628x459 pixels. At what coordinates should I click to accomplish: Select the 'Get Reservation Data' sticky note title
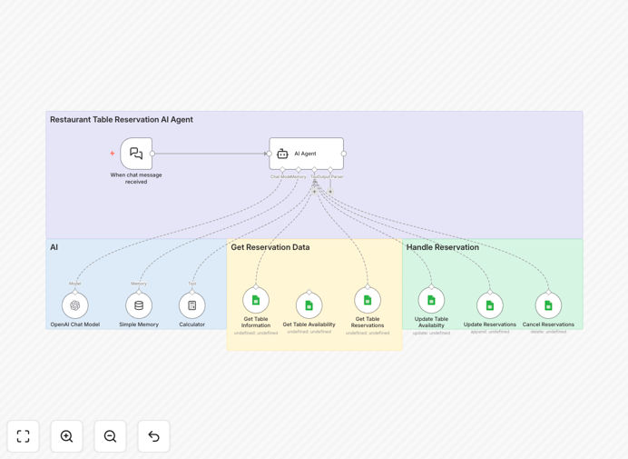click(x=270, y=247)
